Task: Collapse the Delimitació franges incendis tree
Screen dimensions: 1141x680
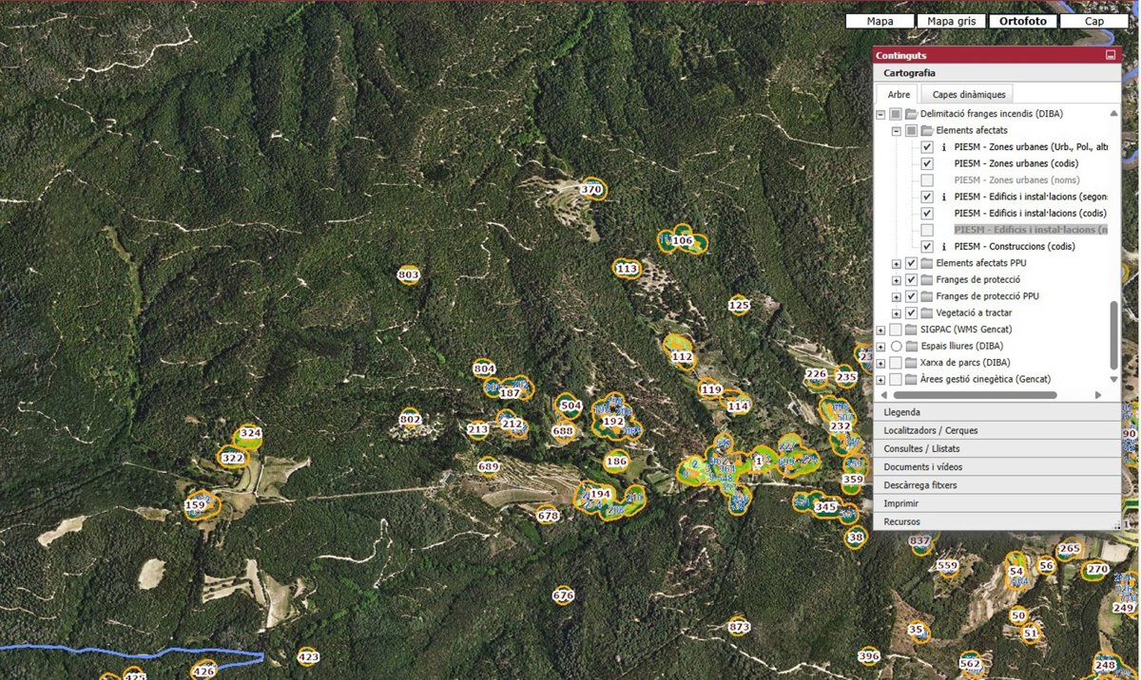Action: tap(880, 114)
